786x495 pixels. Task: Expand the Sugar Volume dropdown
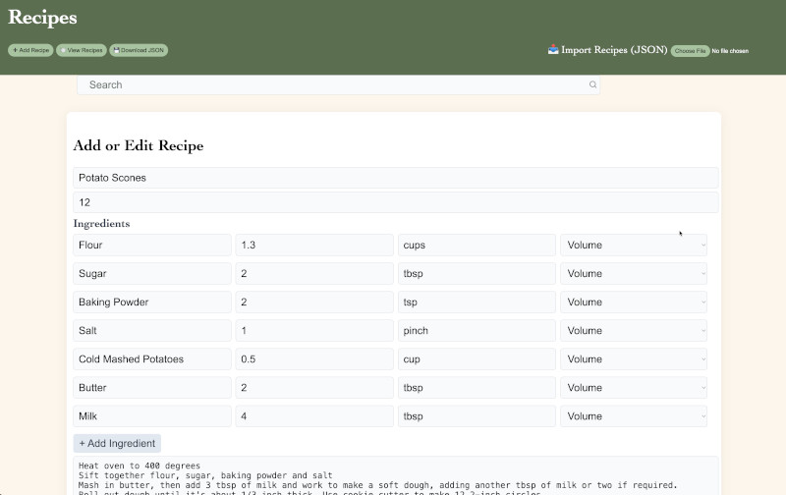pos(633,274)
